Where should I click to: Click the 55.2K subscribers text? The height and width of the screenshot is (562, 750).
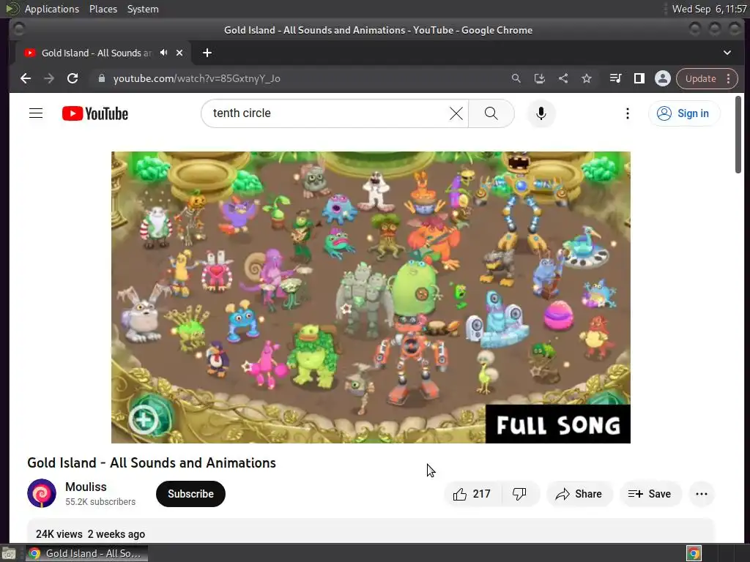coord(100,502)
